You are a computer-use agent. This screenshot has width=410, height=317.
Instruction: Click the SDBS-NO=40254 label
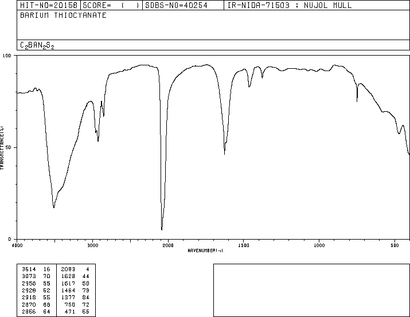point(176,5)
